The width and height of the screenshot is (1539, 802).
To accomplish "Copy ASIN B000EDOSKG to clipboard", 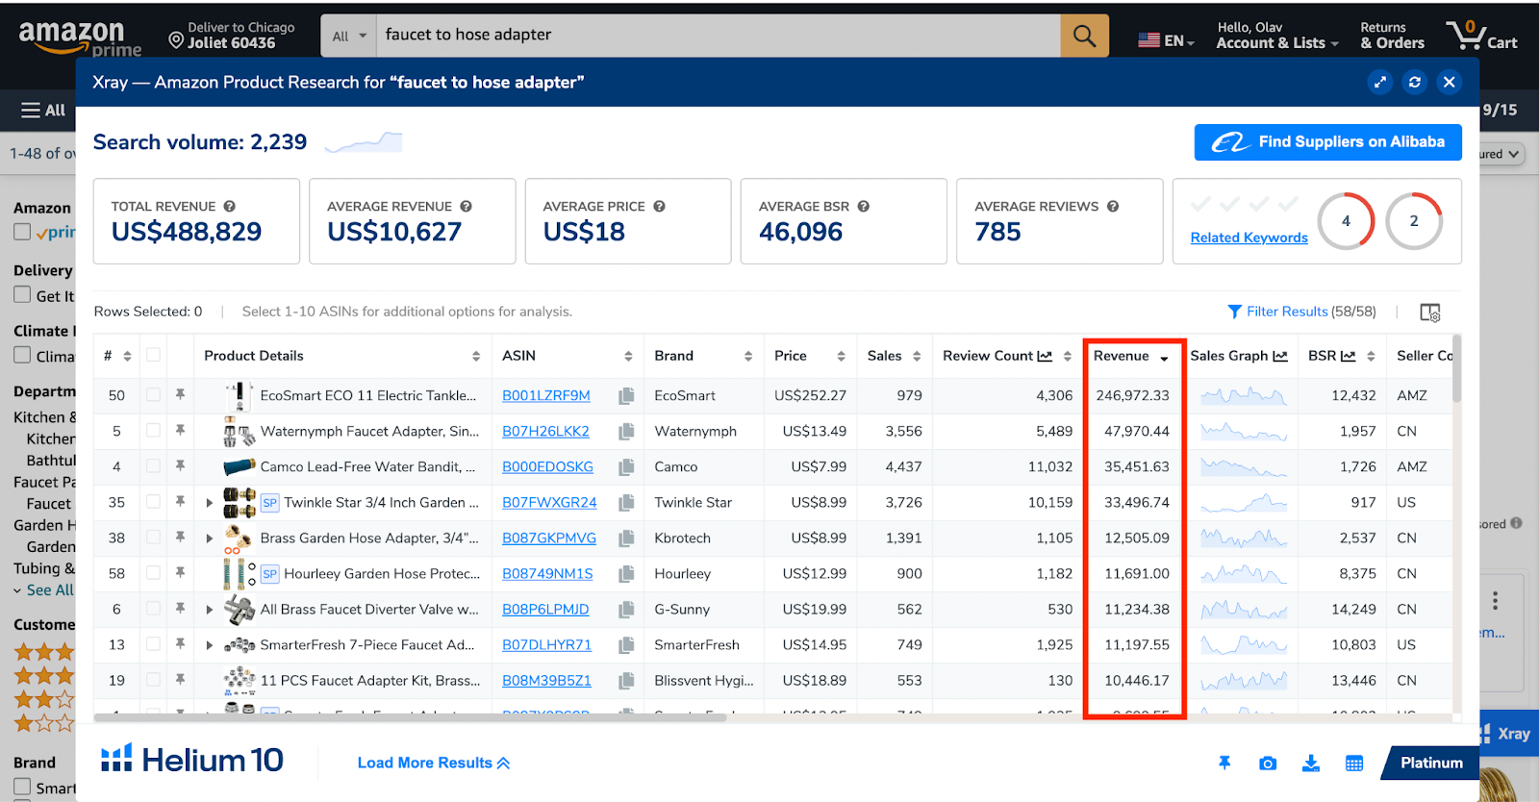I will pos(626,466).
